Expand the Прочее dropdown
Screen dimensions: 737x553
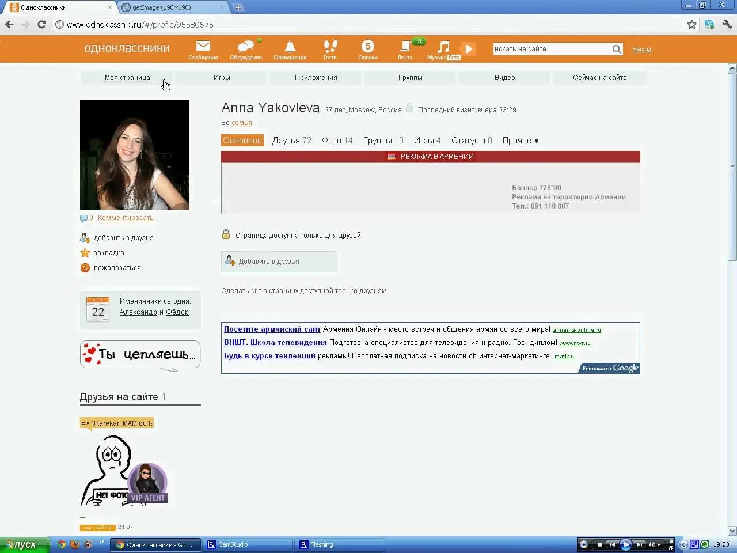[521, 141]
